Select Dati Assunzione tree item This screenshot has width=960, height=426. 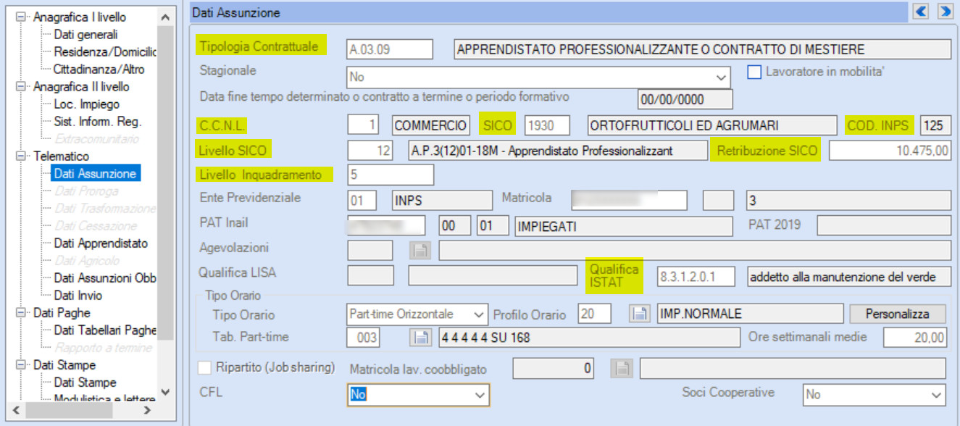[95, 173]
